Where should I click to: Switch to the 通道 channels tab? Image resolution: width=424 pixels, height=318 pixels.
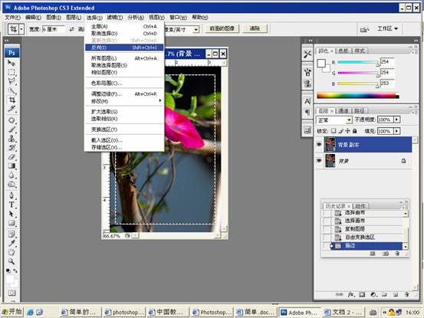click(343, 110)
